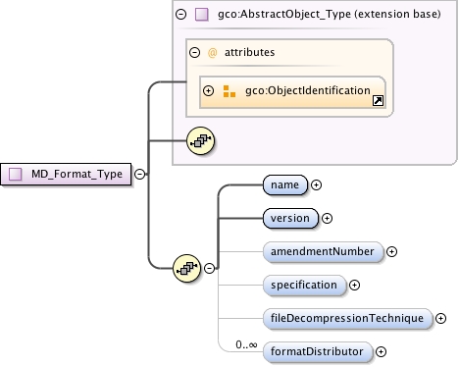Click the 0..∞ cardinality label
The width and height of the screenshot is (459, 367).
pos(246,344)
